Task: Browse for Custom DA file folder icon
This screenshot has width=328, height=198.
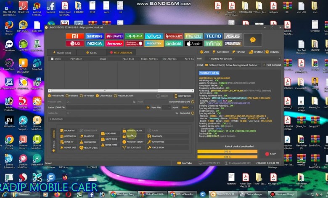Action: coord(177,113)
